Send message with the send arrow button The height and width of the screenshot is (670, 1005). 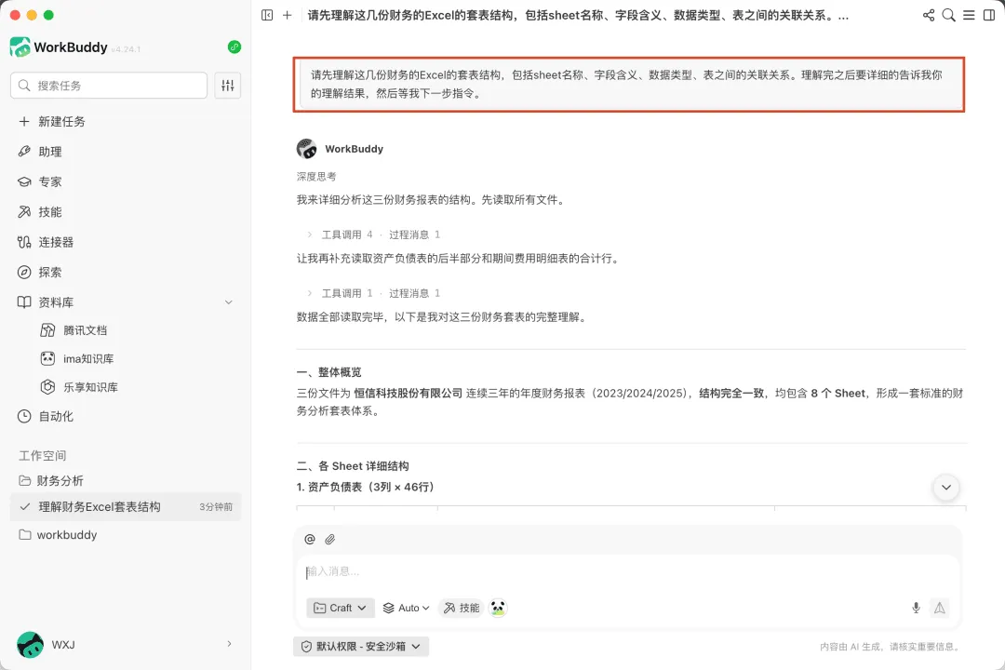point(940,608)
